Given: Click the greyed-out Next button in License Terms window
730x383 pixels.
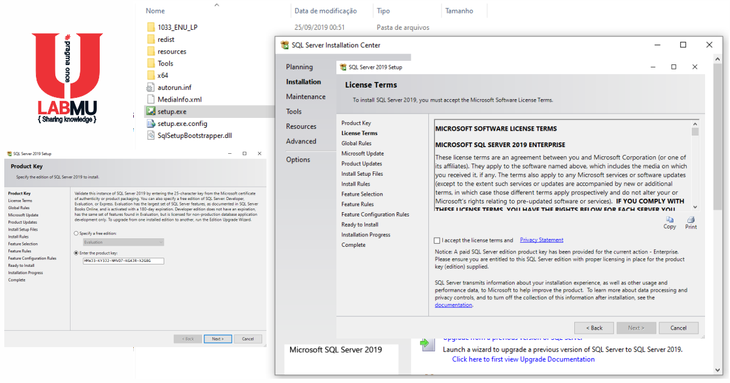Looking at the screenshot, I should pyautogui.click(x=636, y=328).
